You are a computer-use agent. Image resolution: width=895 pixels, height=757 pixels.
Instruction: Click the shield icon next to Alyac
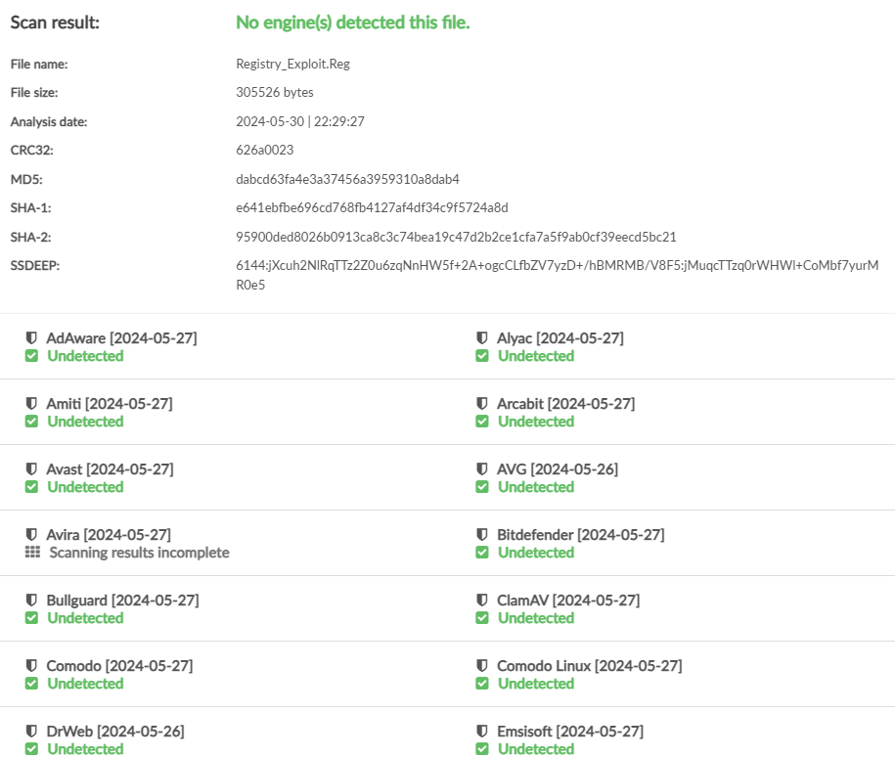482,338
